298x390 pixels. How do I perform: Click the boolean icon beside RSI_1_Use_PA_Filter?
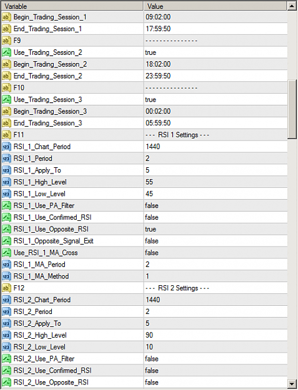pos(6,205)
